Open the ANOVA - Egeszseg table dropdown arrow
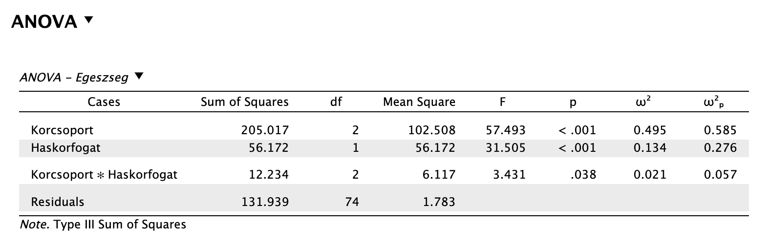Viewport: 769px width, 246px height. point(139,77)
